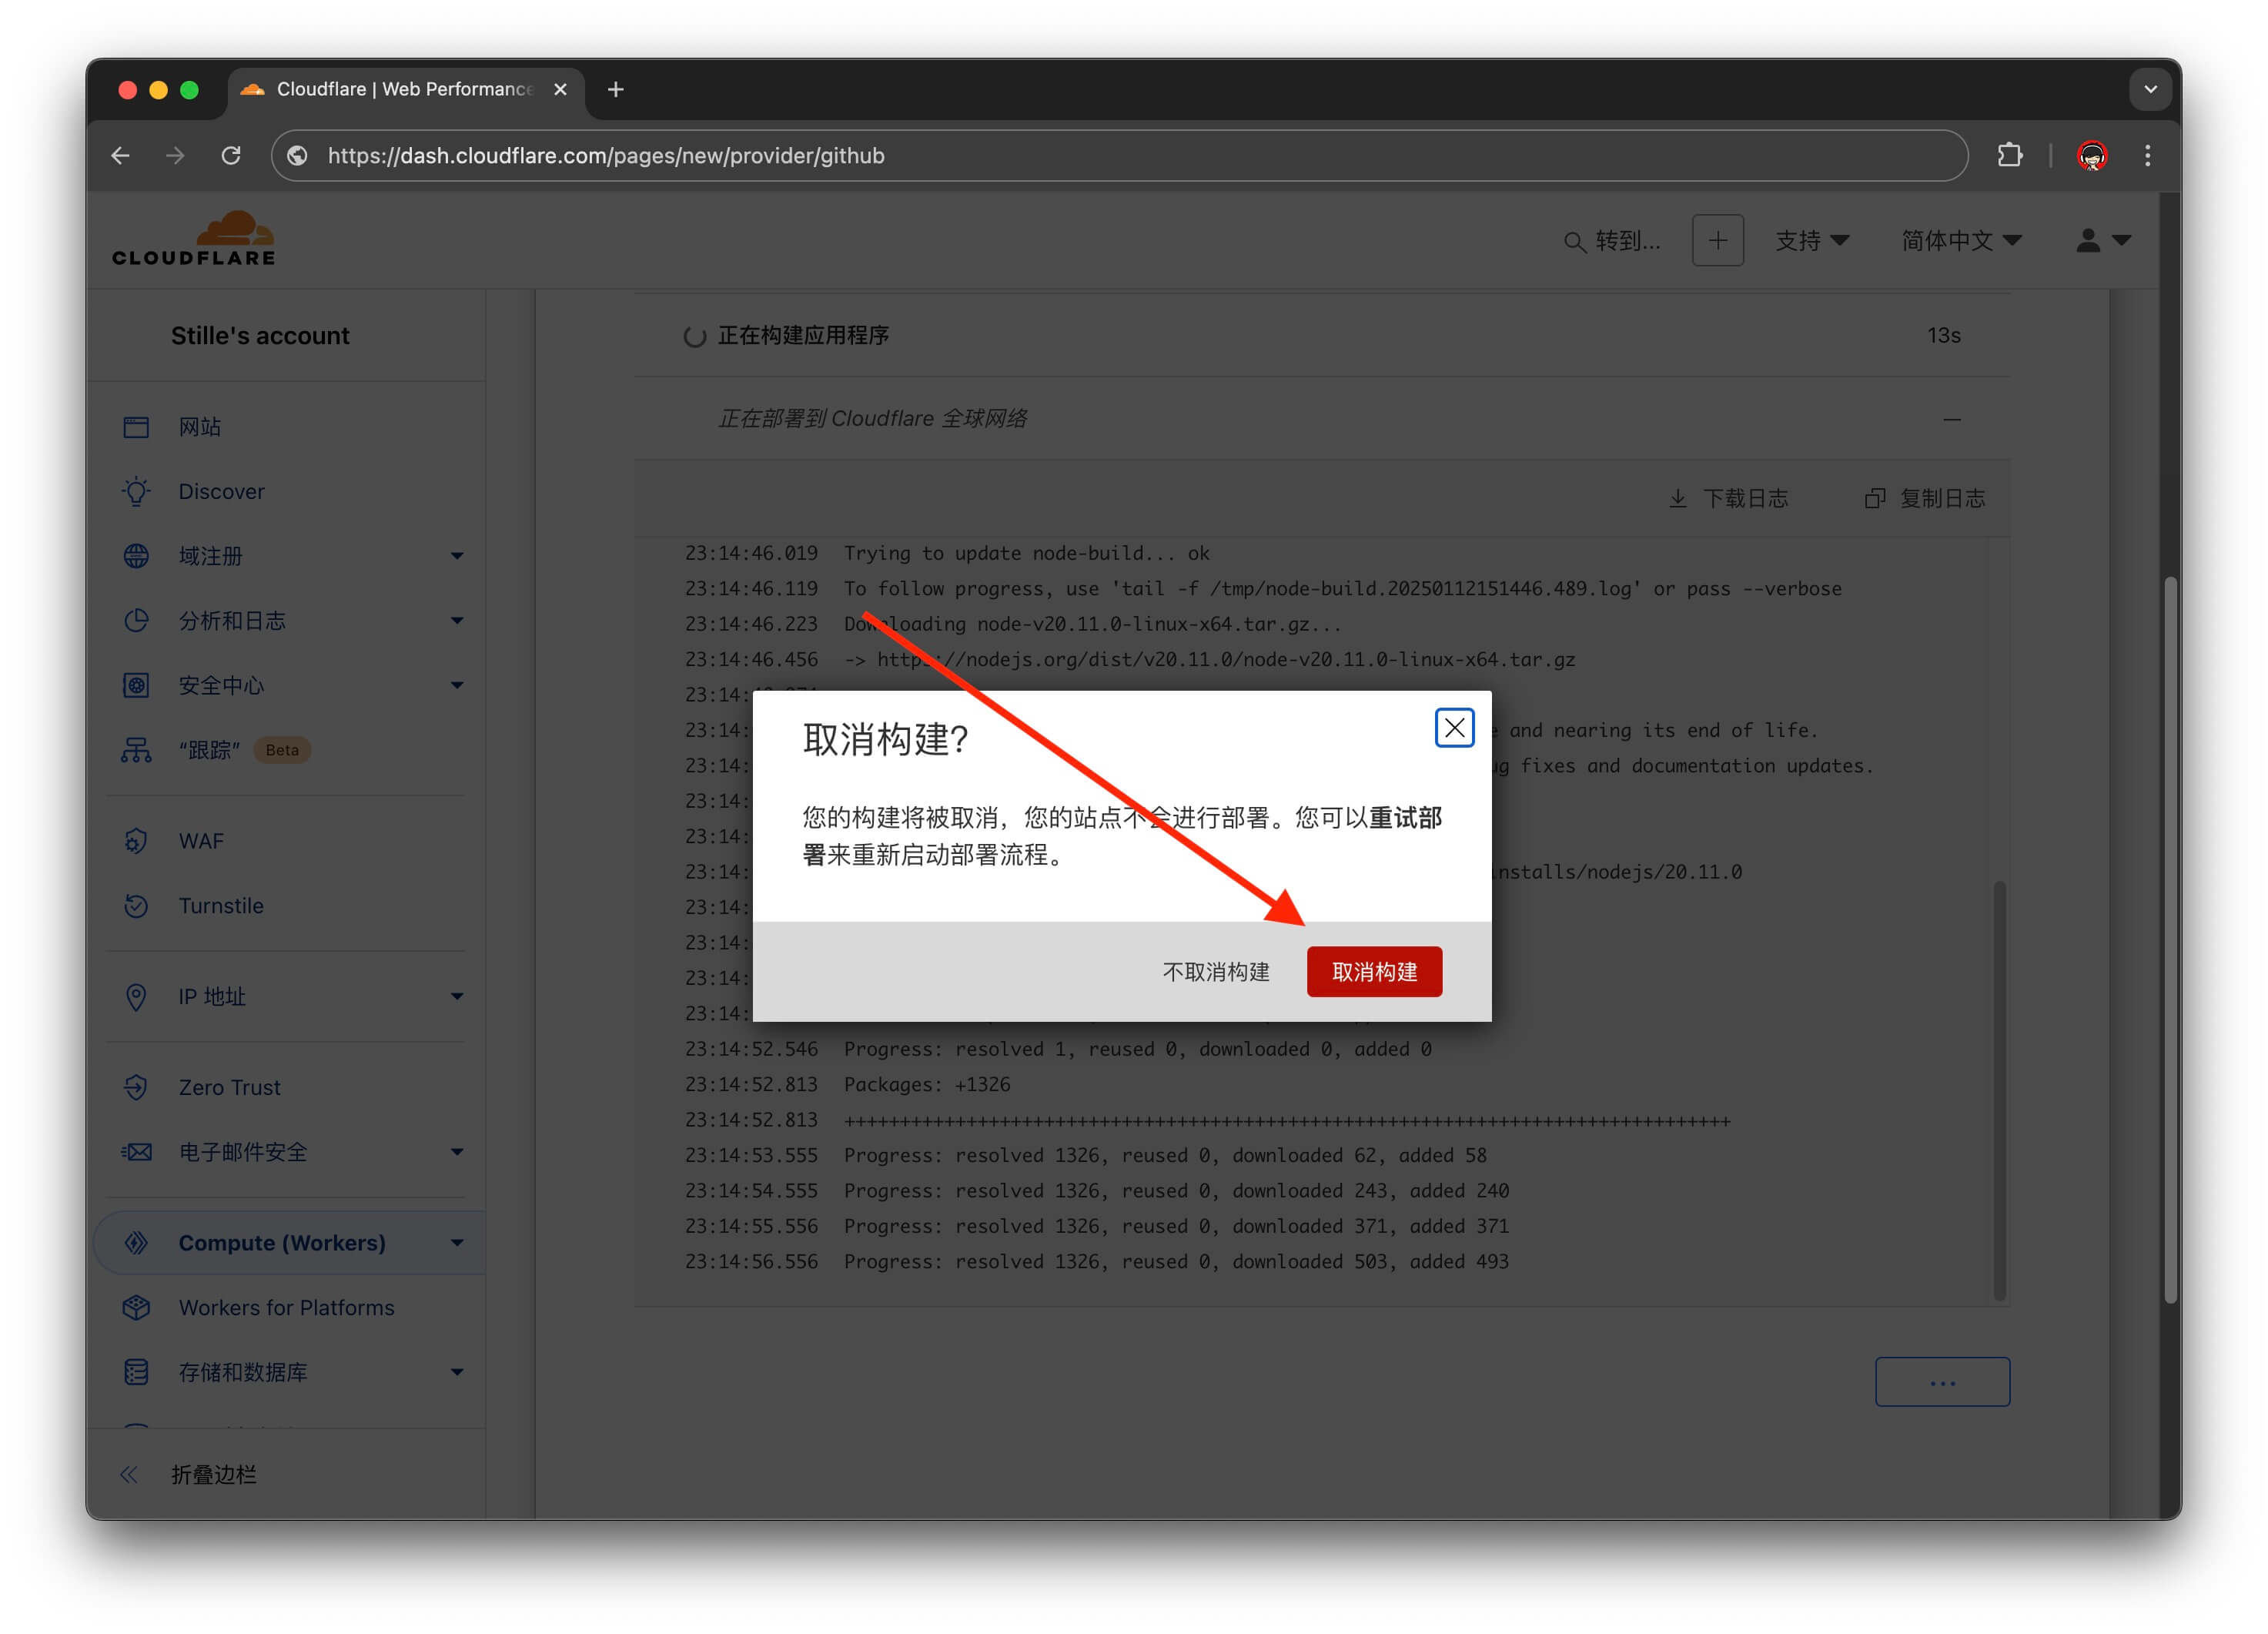2268x1634 pixels.
Task: Open the browser extensions puzzle icon
Action: tap(2009, 156)
